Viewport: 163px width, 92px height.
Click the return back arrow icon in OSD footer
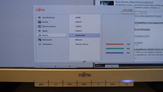112,66
